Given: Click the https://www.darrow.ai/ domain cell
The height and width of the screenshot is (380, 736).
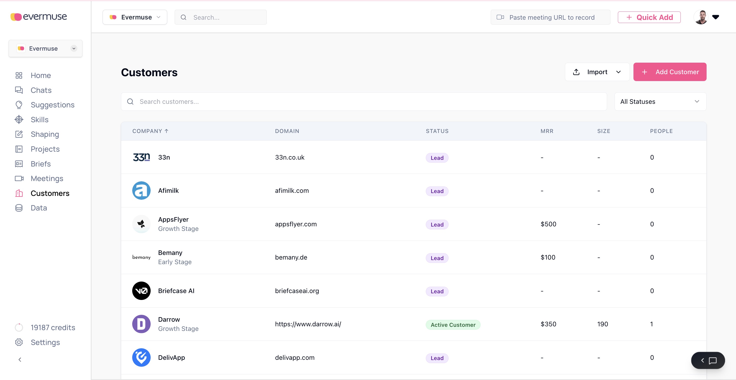Looking at the screenshot, I should (x=308, y=324).
